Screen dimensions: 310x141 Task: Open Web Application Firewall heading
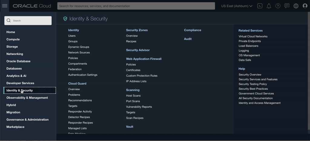[144, 59]
